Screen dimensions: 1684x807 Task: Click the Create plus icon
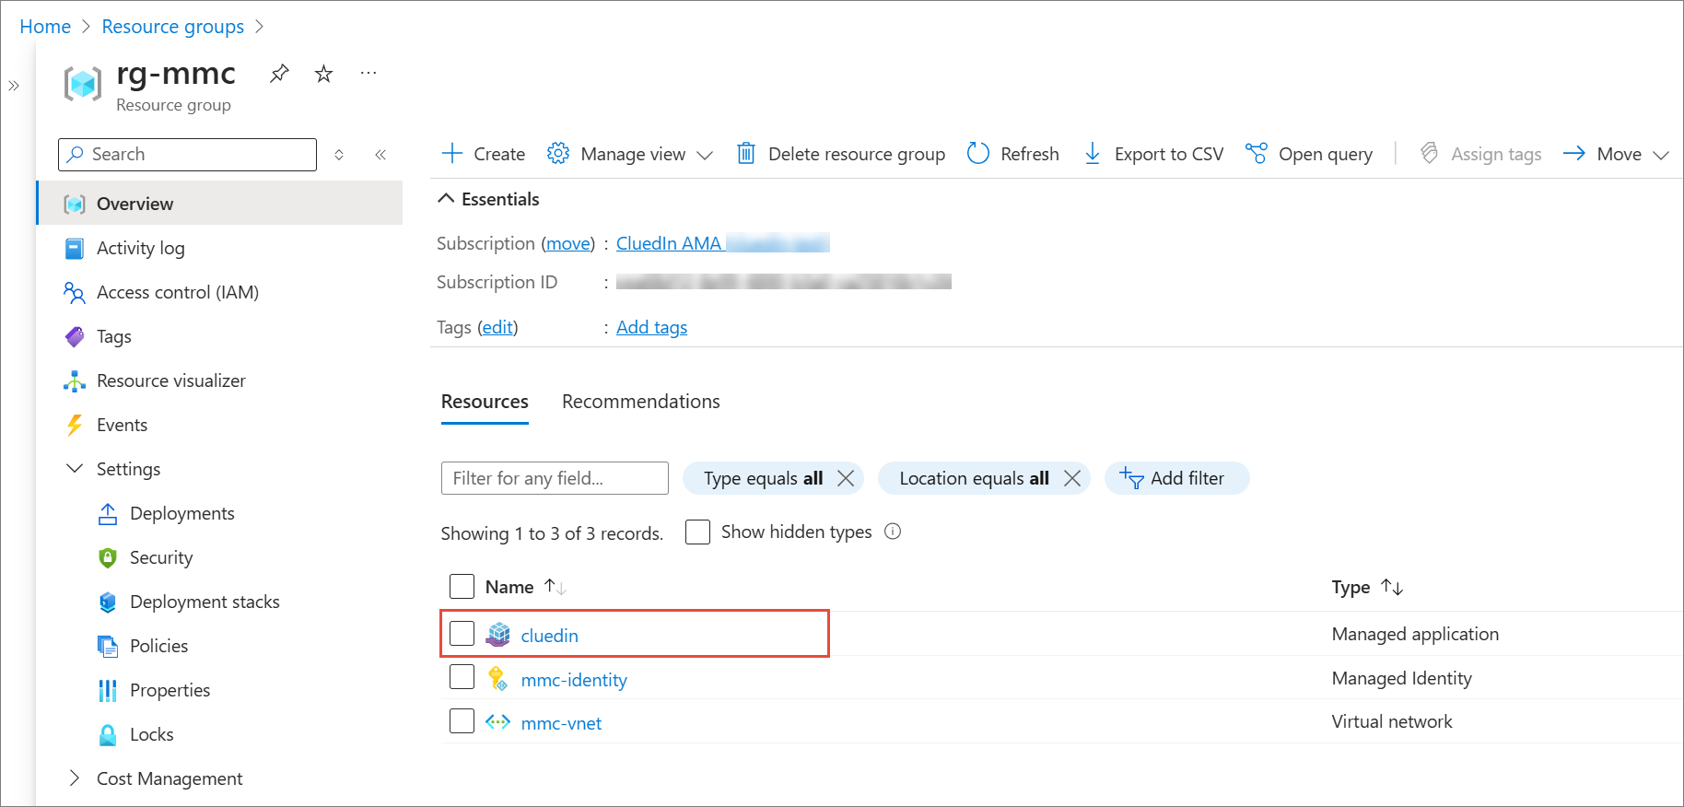pos(452,154)
